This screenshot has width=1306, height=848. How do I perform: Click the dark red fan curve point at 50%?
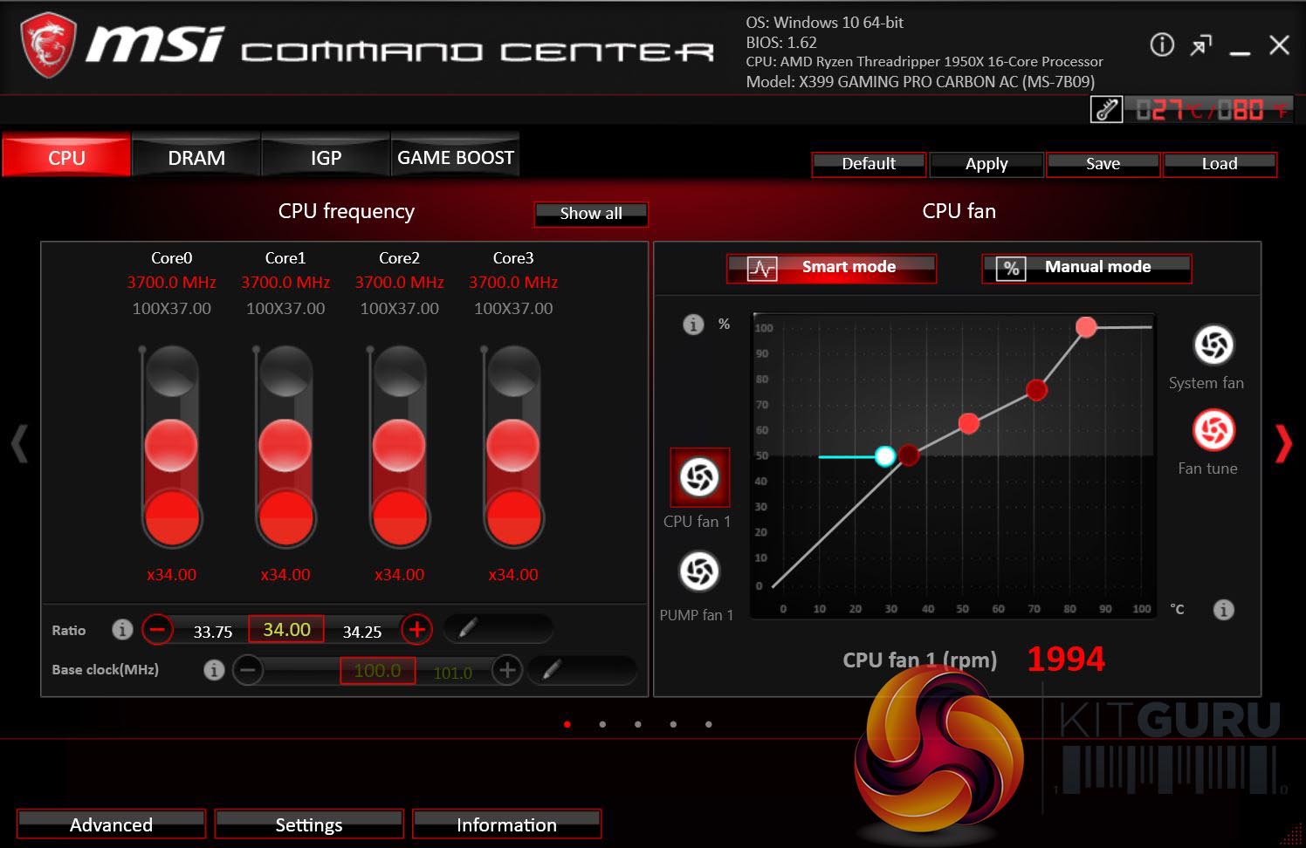[909, 455]
